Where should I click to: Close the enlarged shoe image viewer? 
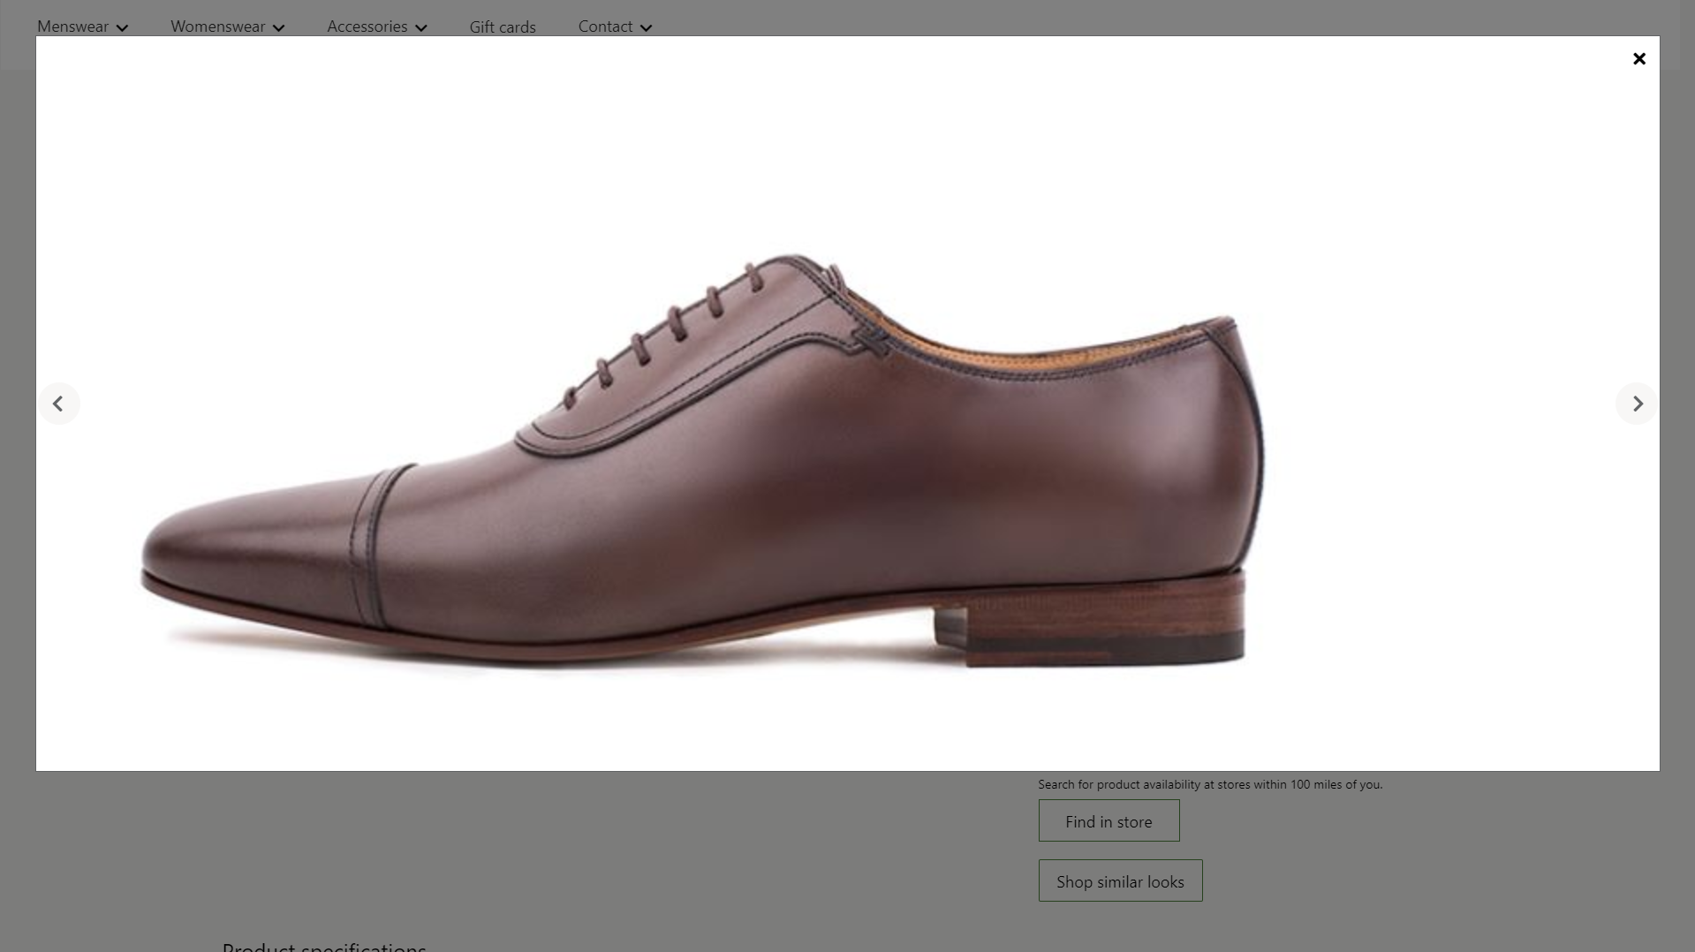[x=1638, y=59]
